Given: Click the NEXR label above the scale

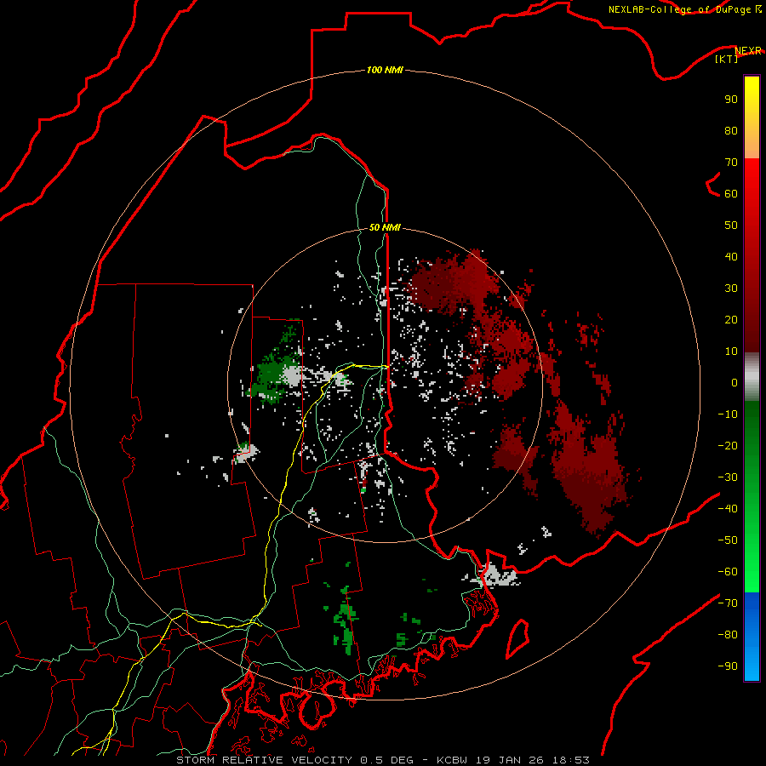Looking at the screenshot, I should pyautogui.click(x=748, y=51).
